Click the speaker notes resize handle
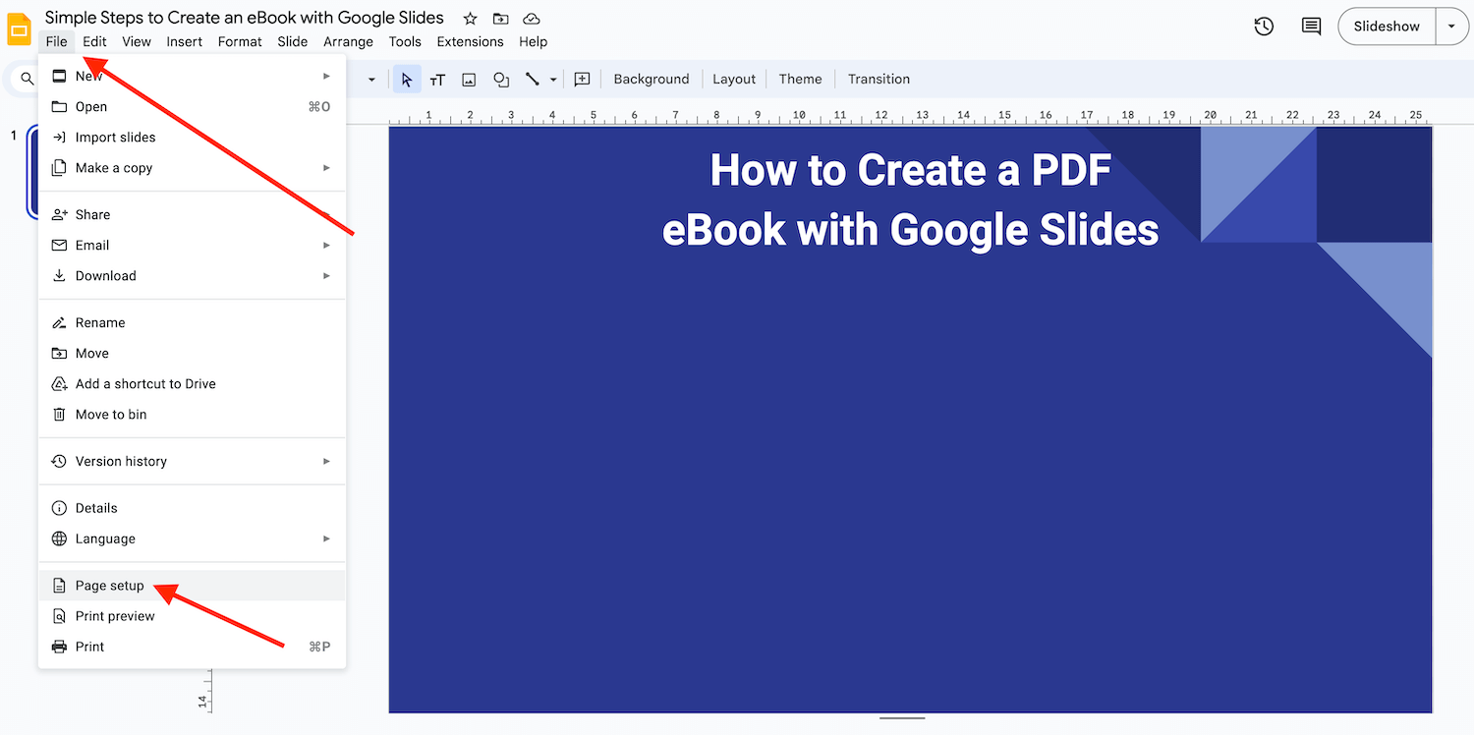The width and height of the screenshot is (1474, 735). pos(902,718)
